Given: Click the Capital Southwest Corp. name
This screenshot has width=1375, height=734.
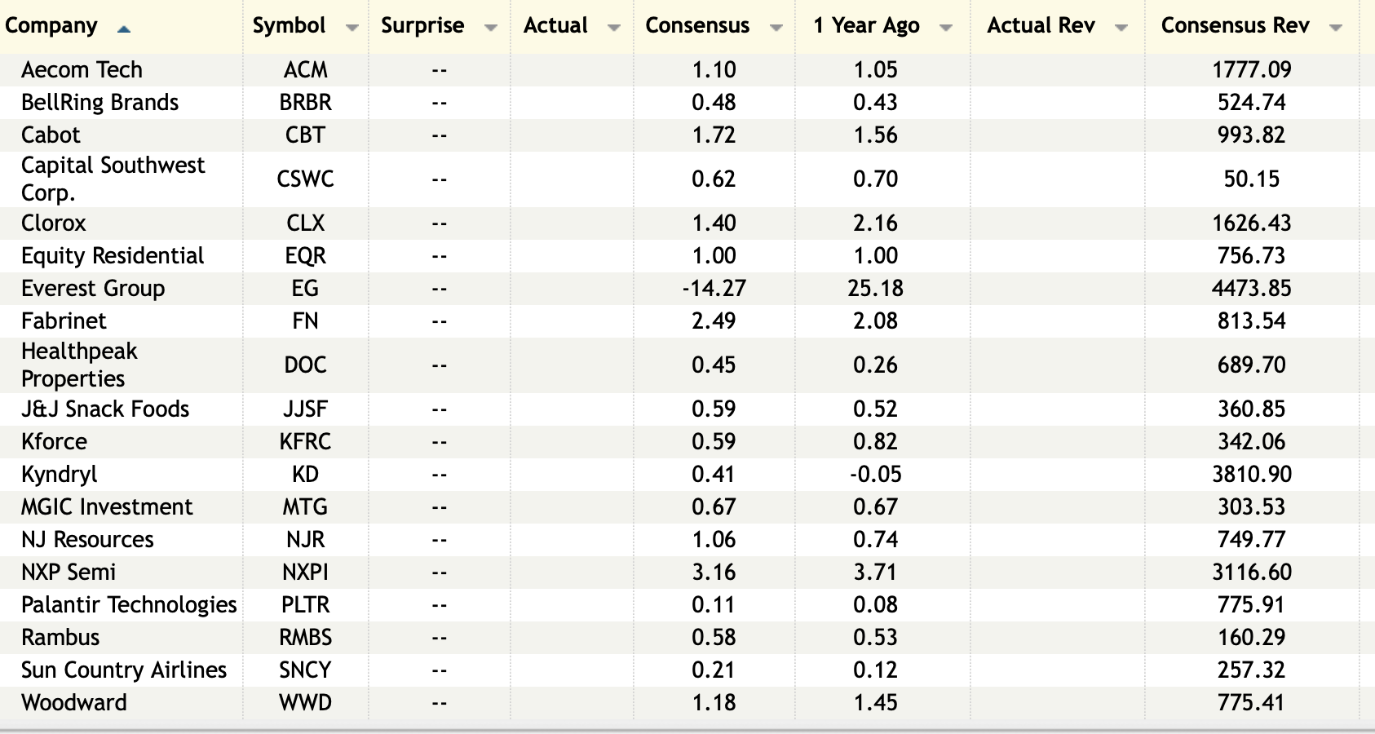Looking at the screenshot, I should pyautogui.click(x=113, y=179).
